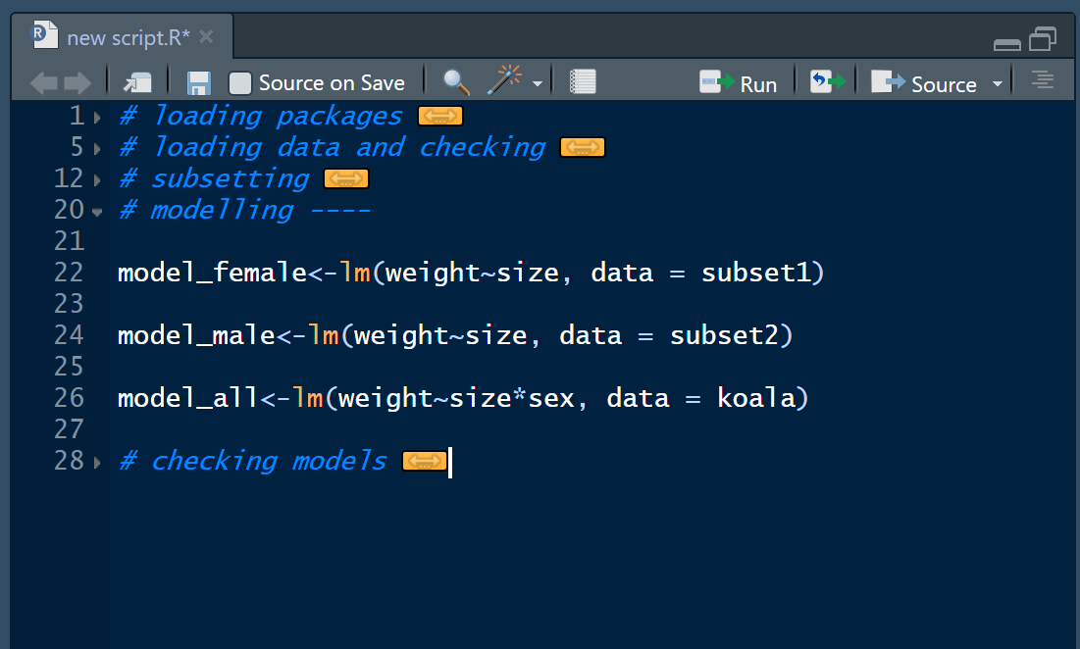1080x649 pixels.
Task: Place cursor in model_all code line
Action: click(462, 399)
